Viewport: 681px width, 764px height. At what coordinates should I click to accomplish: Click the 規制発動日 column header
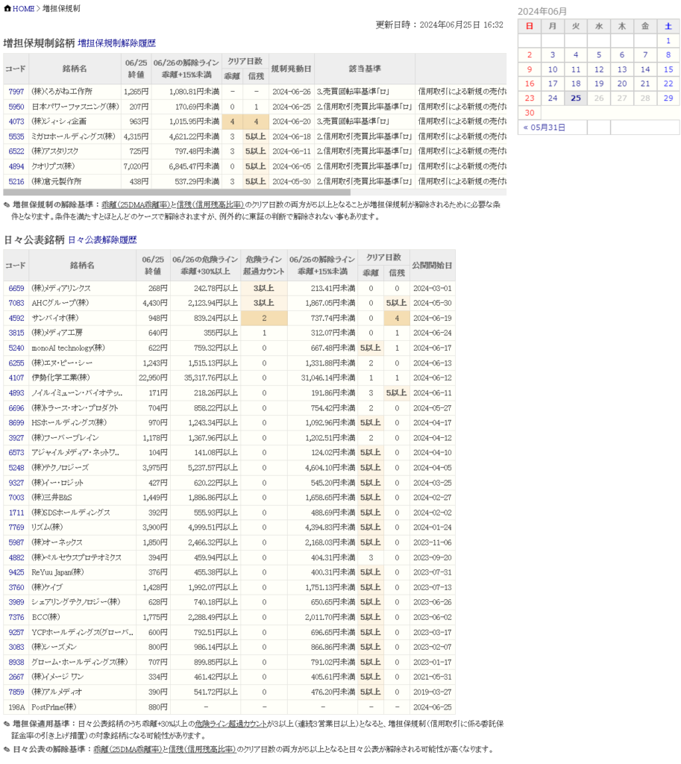pos(292,69)
